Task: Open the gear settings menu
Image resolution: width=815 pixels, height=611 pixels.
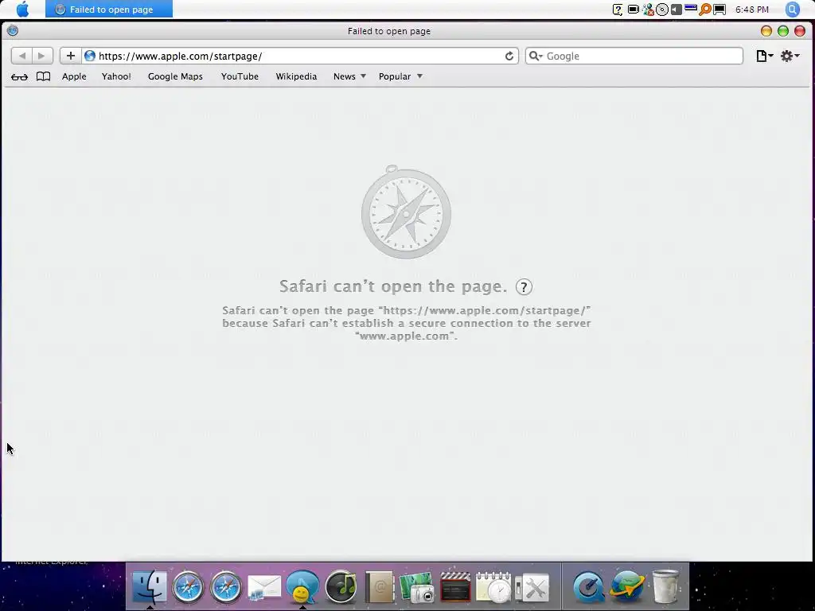Action: point(790,56)
